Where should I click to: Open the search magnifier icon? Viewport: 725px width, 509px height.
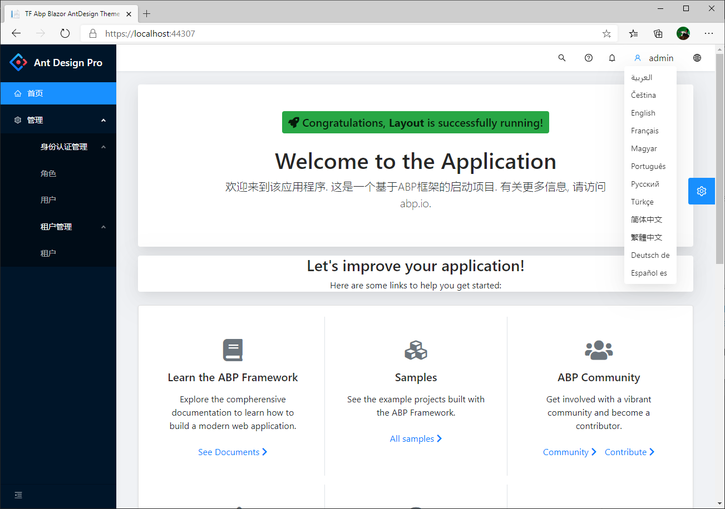pos(561,58)
